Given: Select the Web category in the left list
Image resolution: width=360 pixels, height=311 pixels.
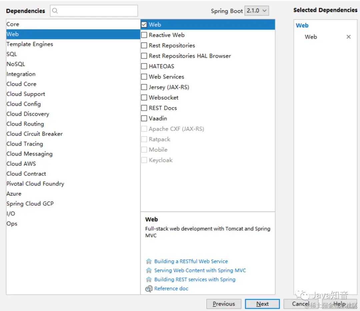Looking at the screenshot, I should tap(73, 34).
